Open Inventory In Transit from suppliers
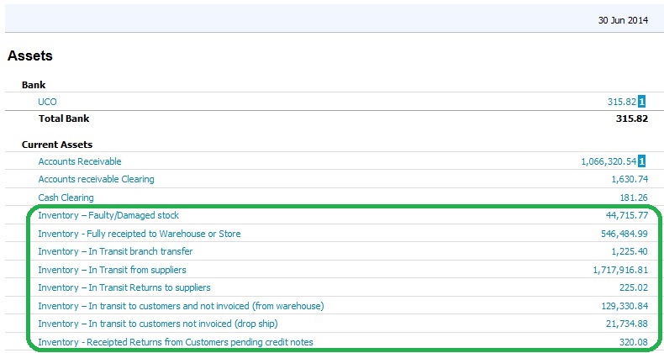This screenshot has height=353, width=664. pyautogui.click(x=112, y=270)
